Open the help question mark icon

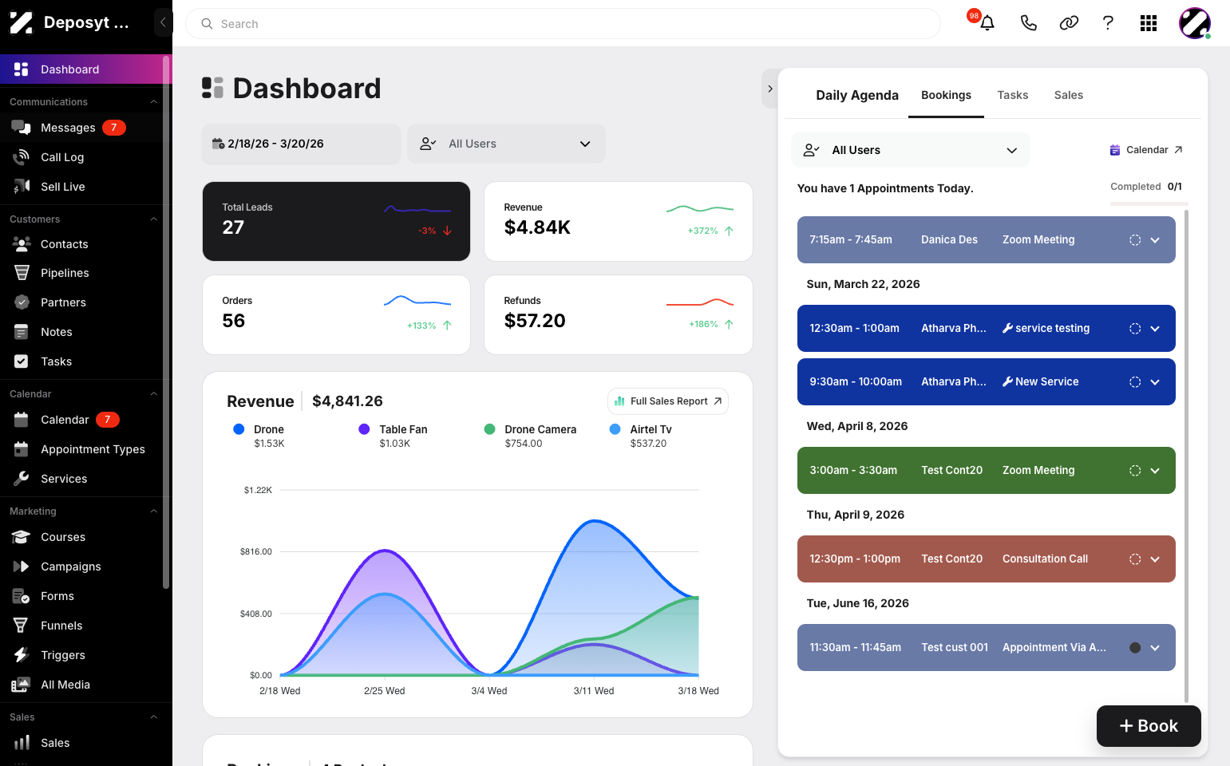(x=1108, y=23)
